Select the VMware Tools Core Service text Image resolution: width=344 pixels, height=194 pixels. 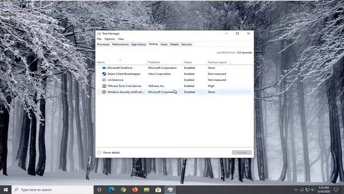point(124,86)
